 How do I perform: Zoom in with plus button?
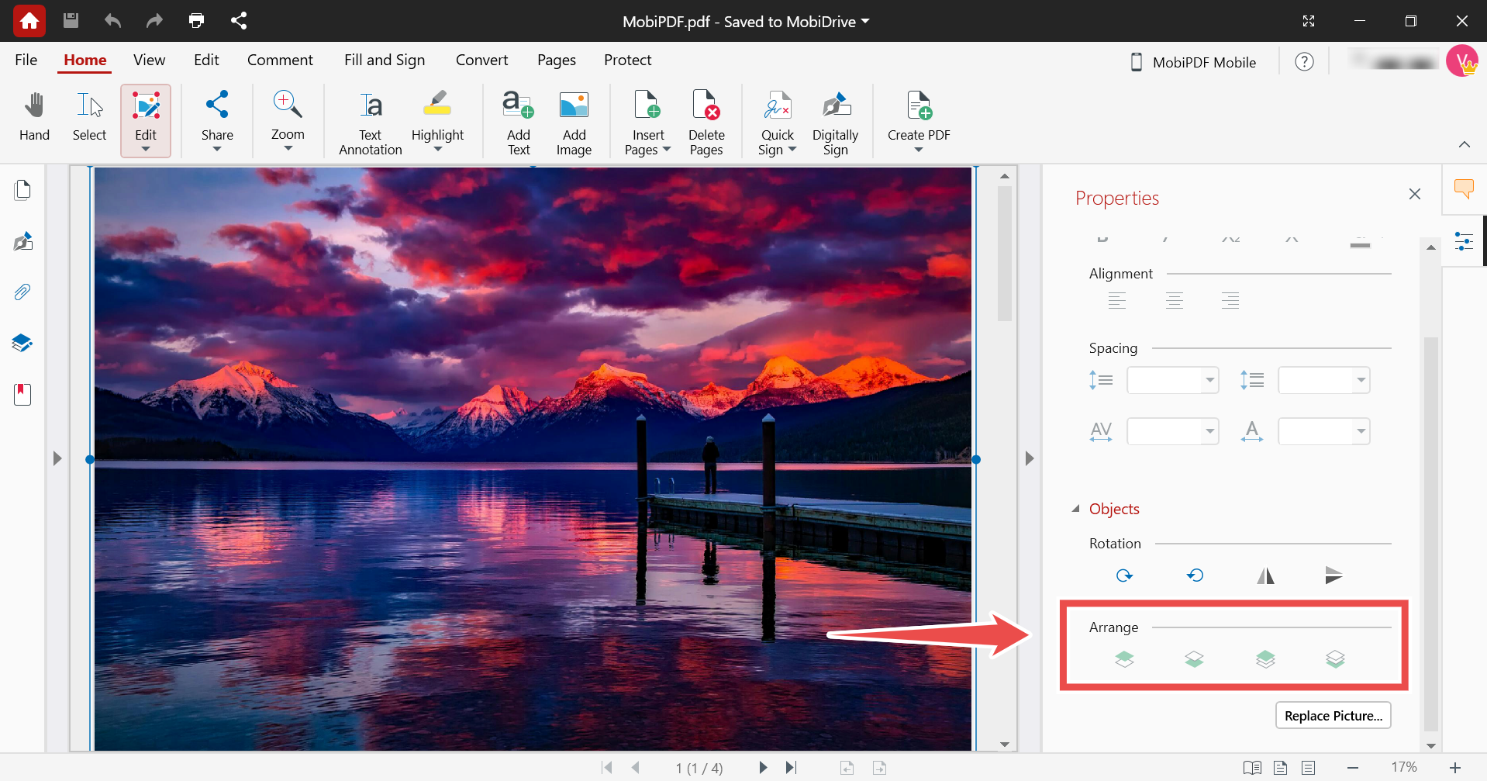pyautogui.click(x=1455, y=767)
